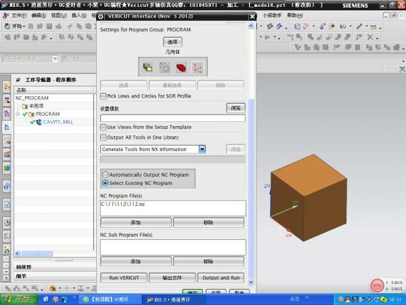Select the first geometry icon (yellow blocks)
The height and width of the screenshot is (305, 406).
[x=148, y=67]
